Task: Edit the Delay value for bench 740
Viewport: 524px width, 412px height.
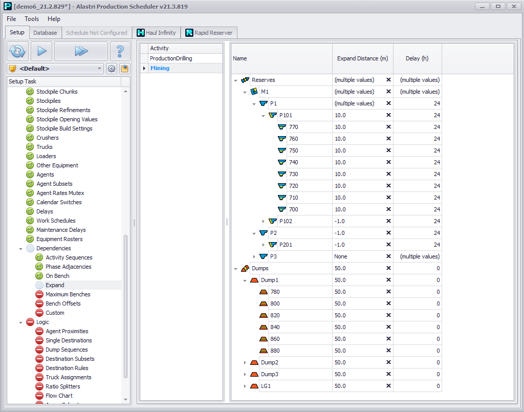Action: [417, 162]
